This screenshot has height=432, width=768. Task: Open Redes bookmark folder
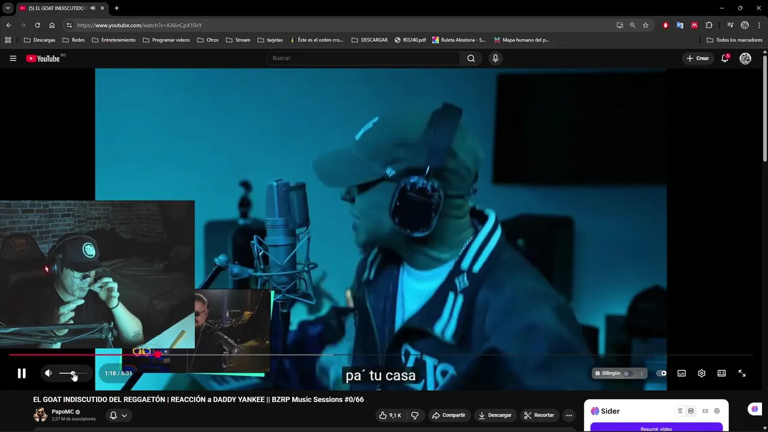pyautogui.click(x=74, y=40)
